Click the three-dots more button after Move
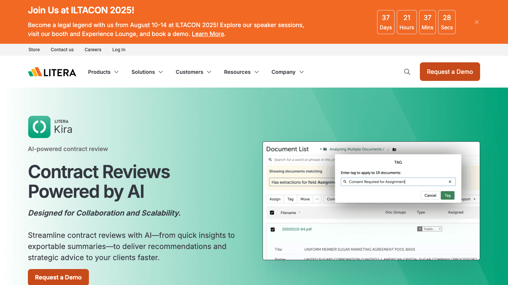508x285 pixels. (x=317, y=199)
